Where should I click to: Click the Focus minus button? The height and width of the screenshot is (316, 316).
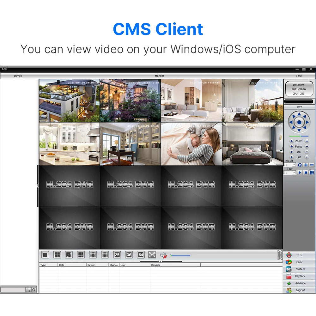click(x=307, y=147)
